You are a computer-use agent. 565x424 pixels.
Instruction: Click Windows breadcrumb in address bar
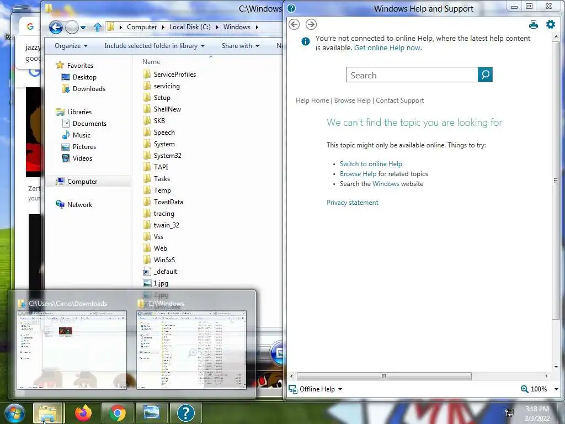click(237, 27)
